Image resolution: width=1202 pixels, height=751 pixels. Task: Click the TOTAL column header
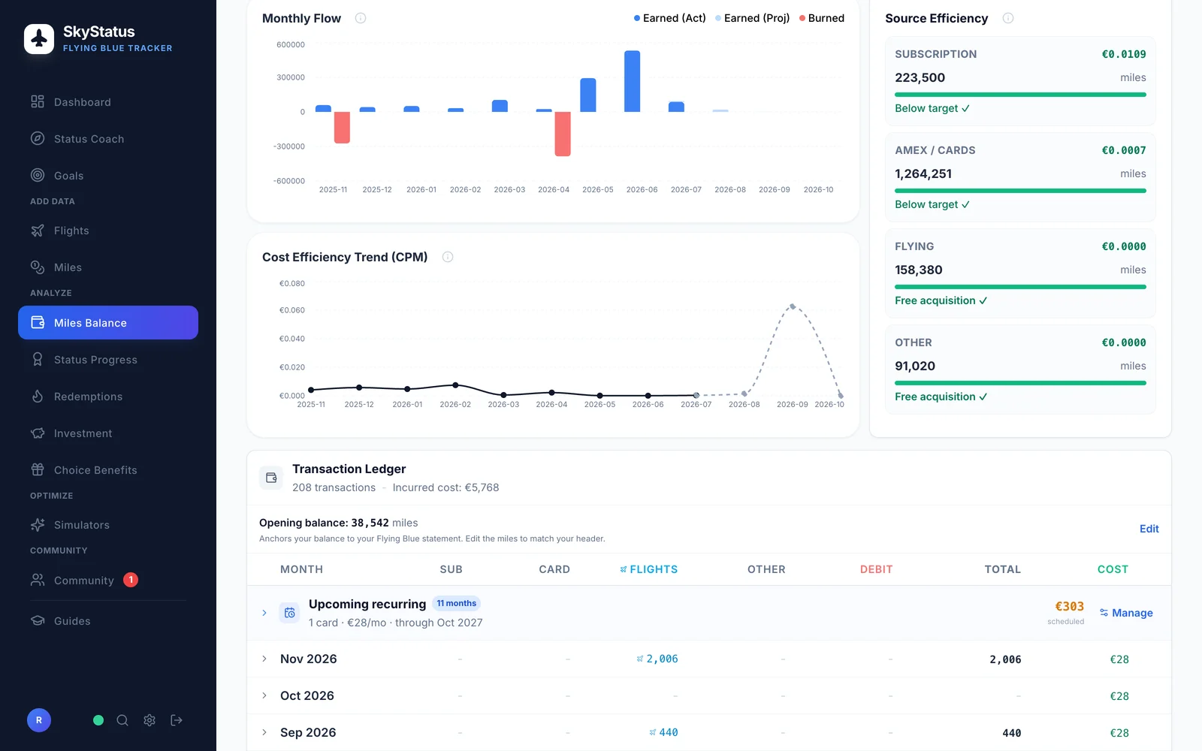[1003, 569]
